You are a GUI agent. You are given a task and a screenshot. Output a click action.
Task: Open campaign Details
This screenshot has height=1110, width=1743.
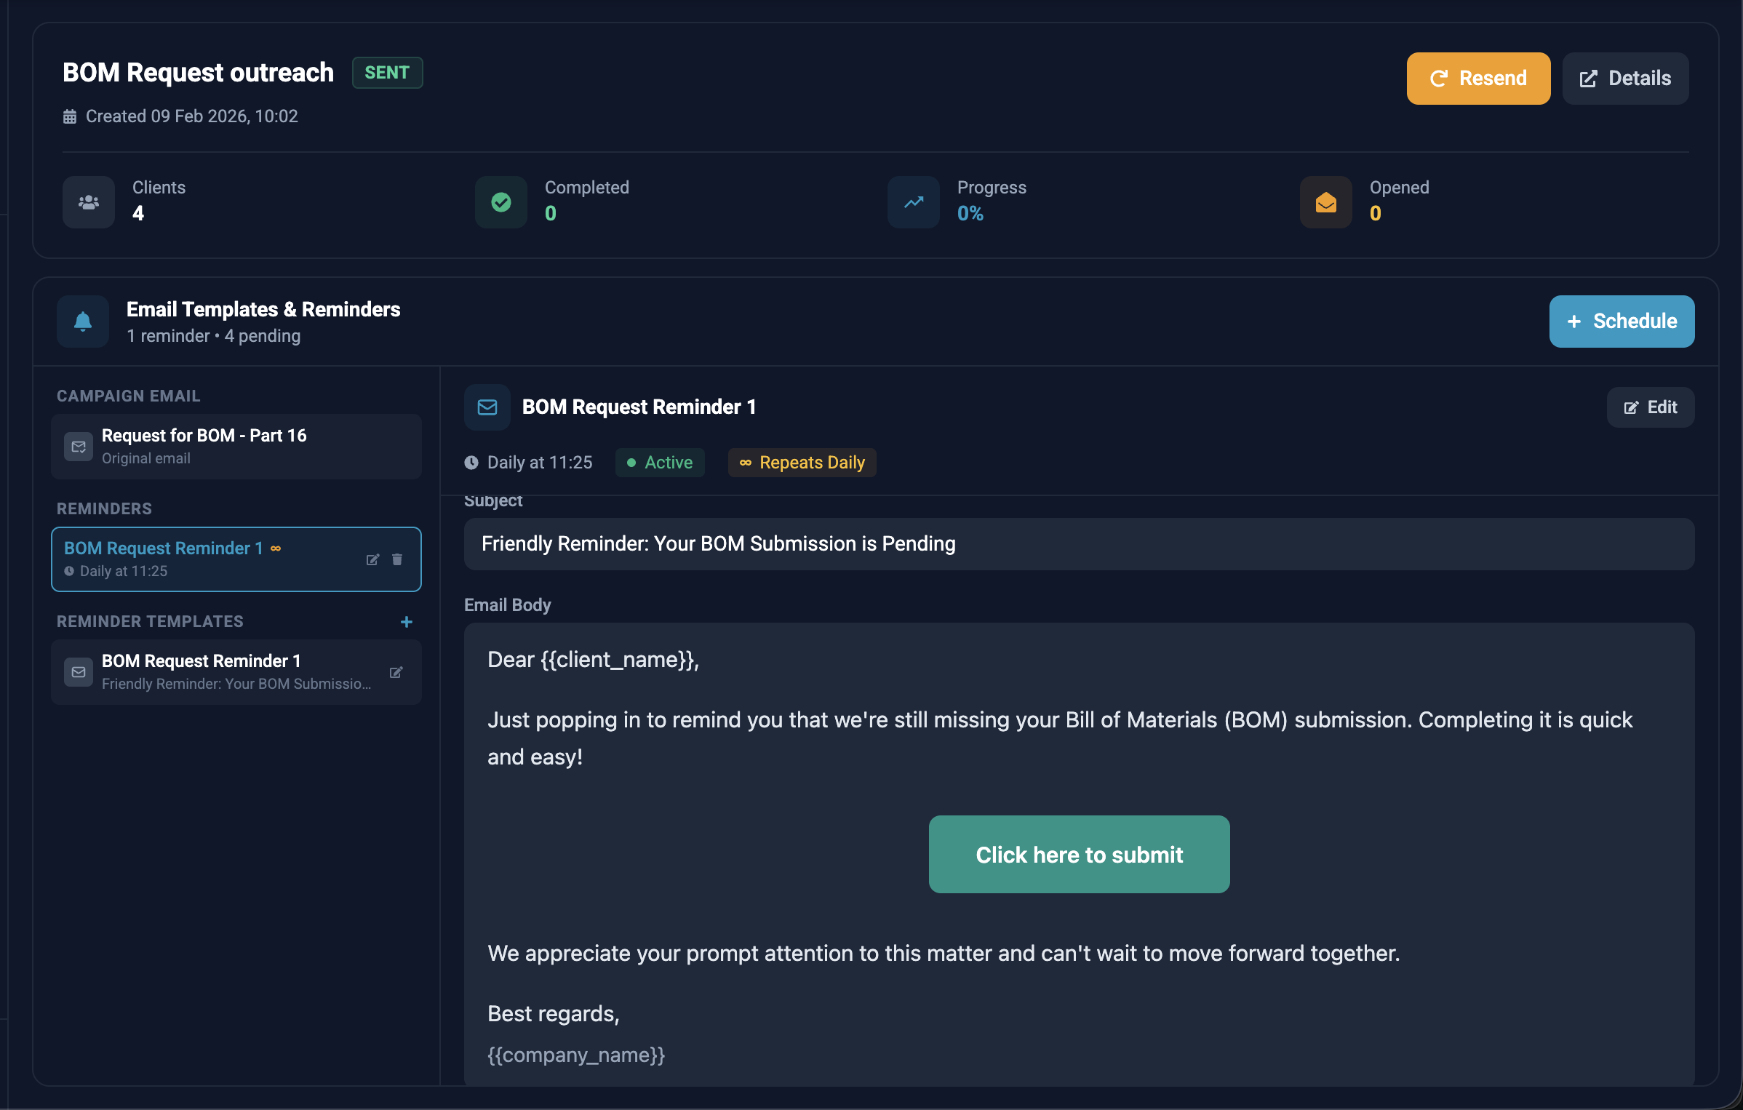(x=1625, y=79)
